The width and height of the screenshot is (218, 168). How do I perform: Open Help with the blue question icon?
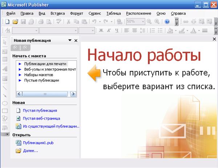tap(167, 22)
